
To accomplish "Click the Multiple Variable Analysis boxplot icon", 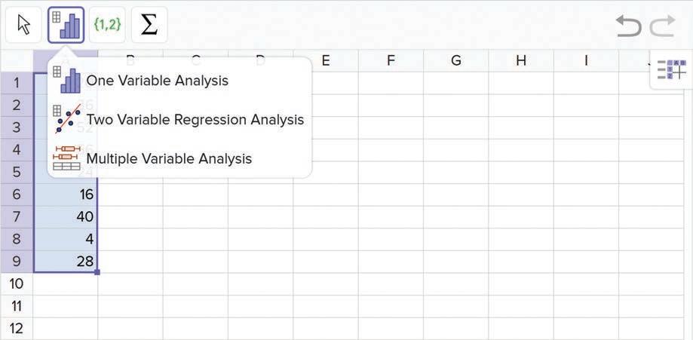I will coord(67,158).
